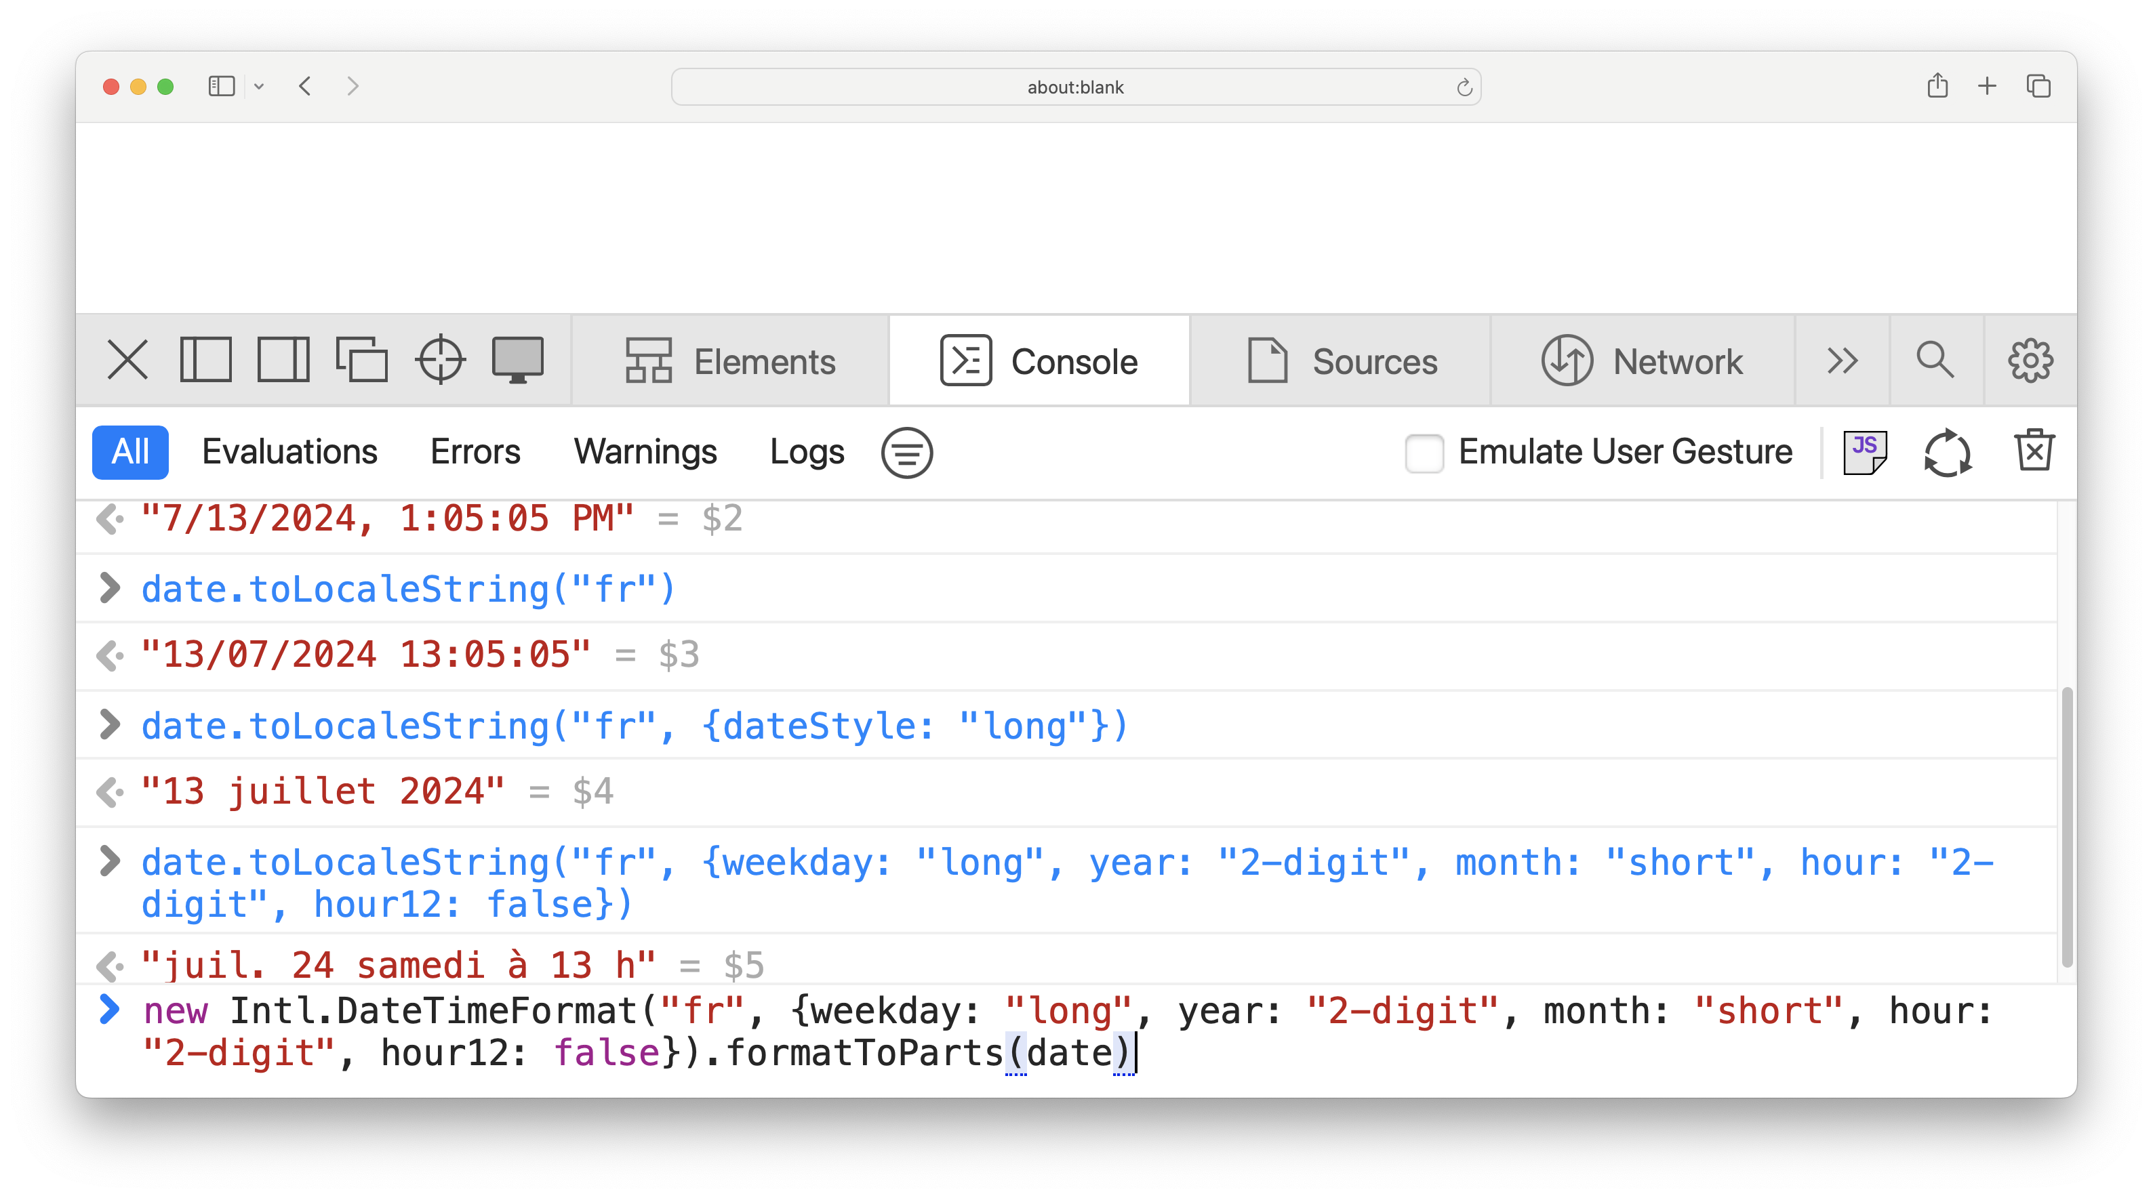
Task: Click inside the console prompt input with formatToParts
Action: click(x=1067, y=1032)
